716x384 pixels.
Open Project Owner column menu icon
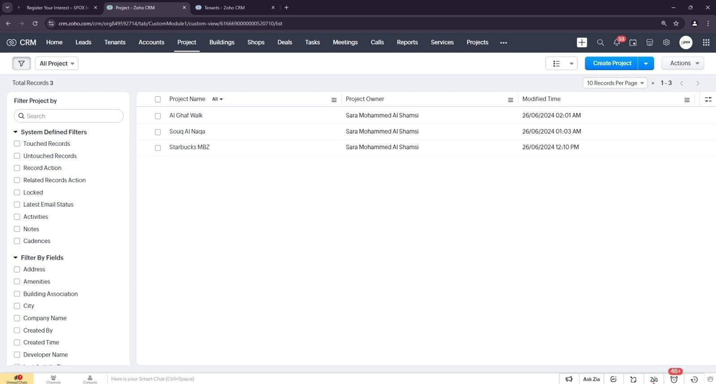pos(510,100)
